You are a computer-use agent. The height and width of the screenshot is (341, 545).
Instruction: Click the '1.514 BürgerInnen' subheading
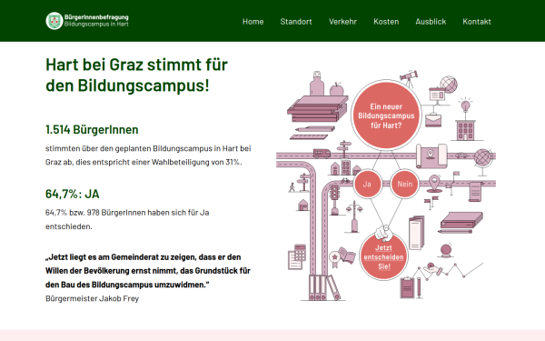click(x=92, y=130)
